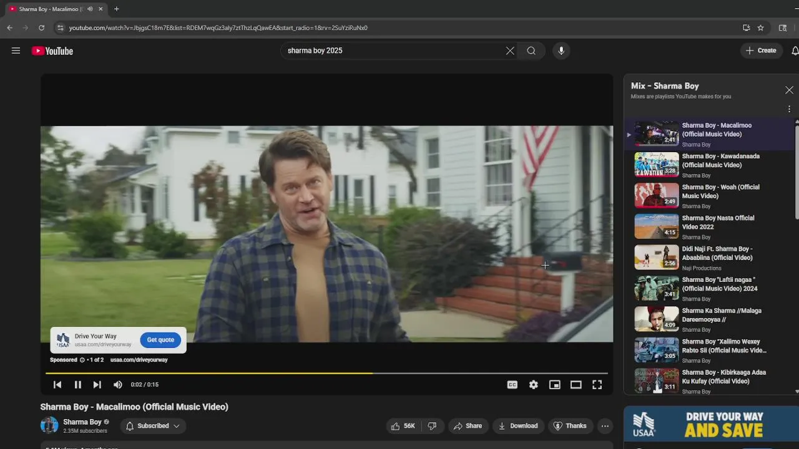Skip to previous video

tap(57, 385)
